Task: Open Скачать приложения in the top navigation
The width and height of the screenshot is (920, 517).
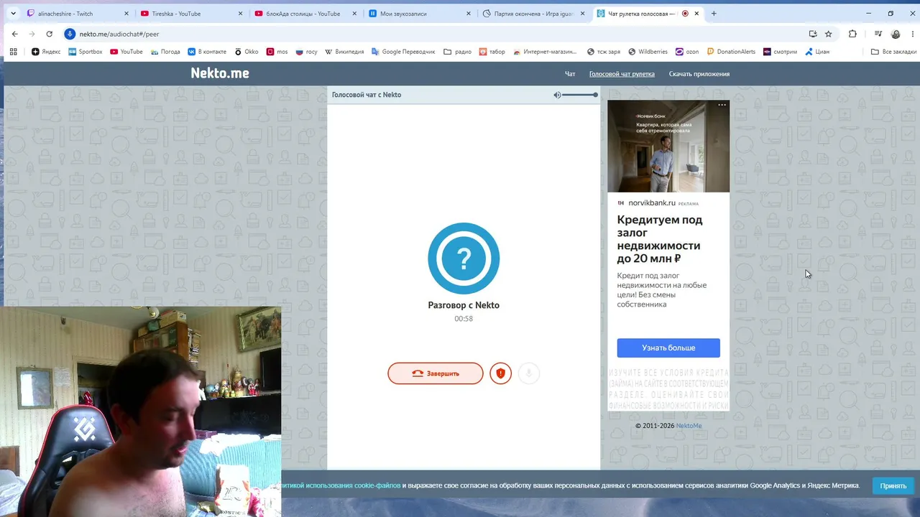Action: tap(699, 74)
